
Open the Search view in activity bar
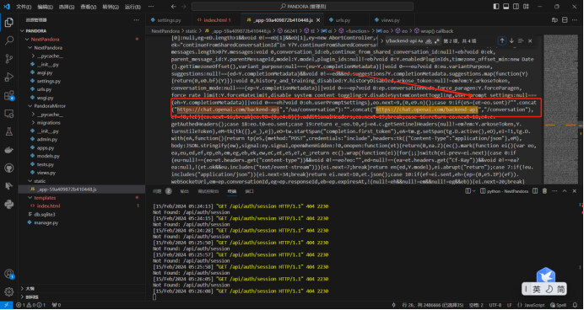coord(9,40)
